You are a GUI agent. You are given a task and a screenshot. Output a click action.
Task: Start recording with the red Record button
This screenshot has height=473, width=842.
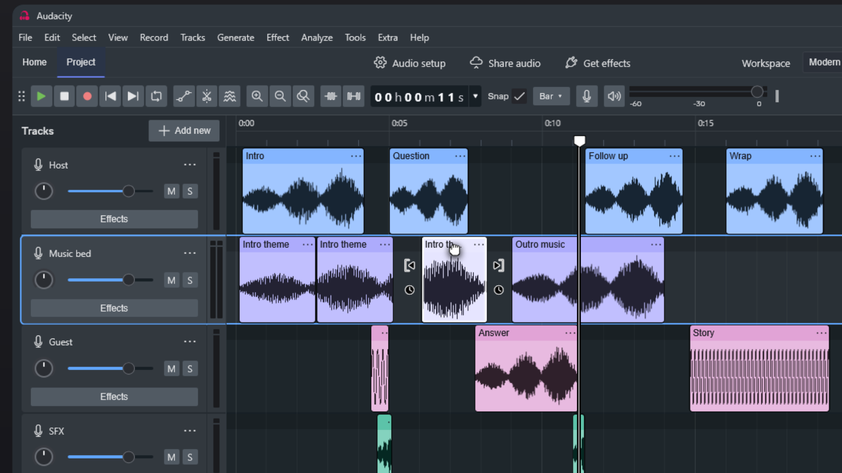click(87, 96)
